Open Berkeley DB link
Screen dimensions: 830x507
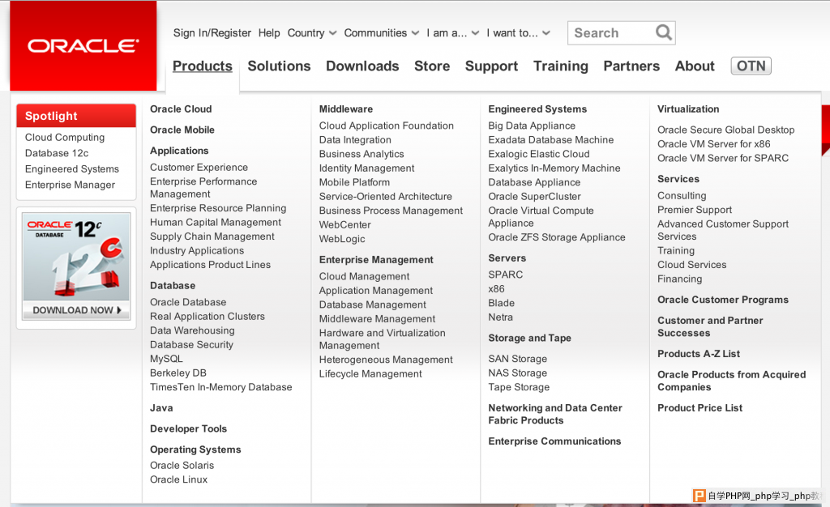(178, 373)
